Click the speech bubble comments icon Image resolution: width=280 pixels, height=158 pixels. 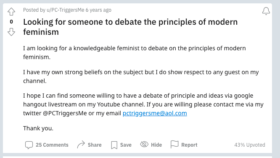[29, 145]
